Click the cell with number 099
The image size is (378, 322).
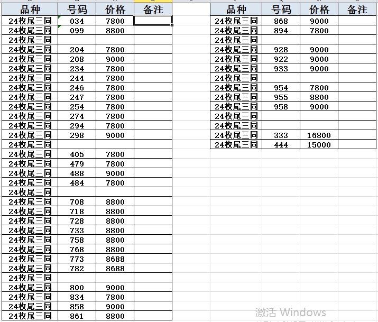(77, 31)
